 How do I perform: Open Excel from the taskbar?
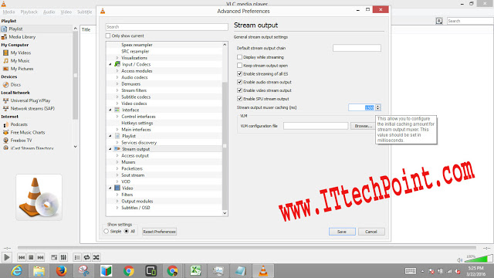(195, 271)
